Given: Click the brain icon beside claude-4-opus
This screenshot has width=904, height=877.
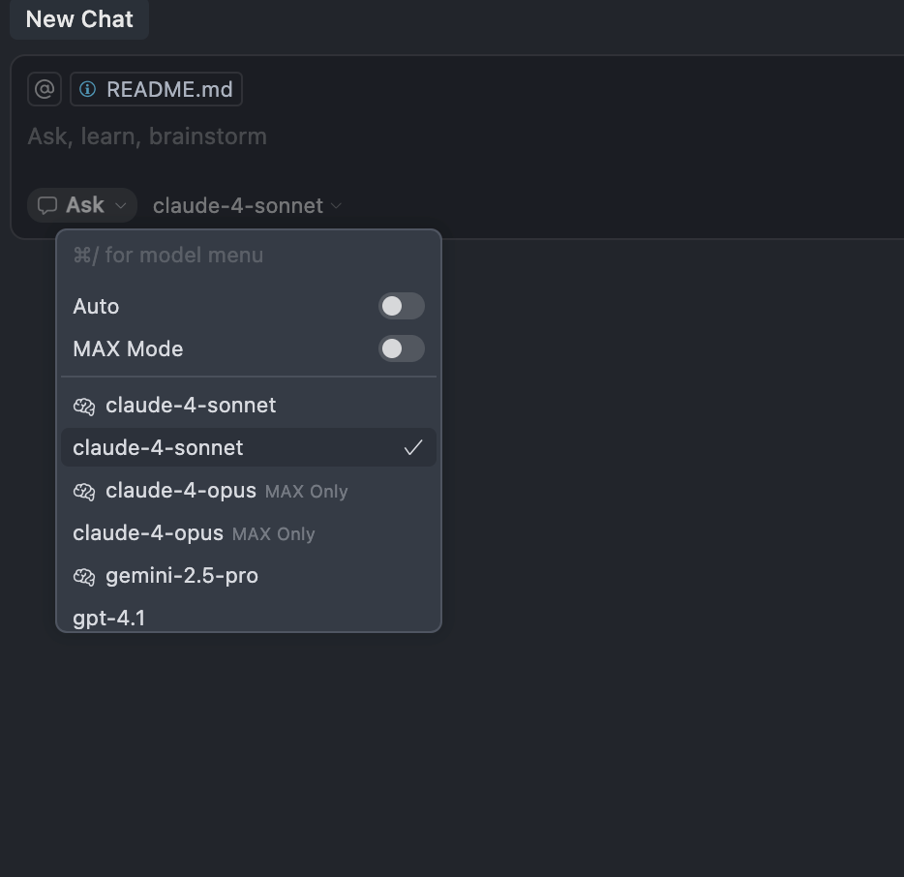Looking at the screenshot, I should pyautogui.click(x=84, y=491).
